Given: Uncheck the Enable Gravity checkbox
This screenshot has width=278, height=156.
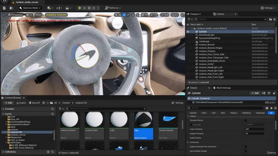Looking at the screenshot, I should click(246, 138).
